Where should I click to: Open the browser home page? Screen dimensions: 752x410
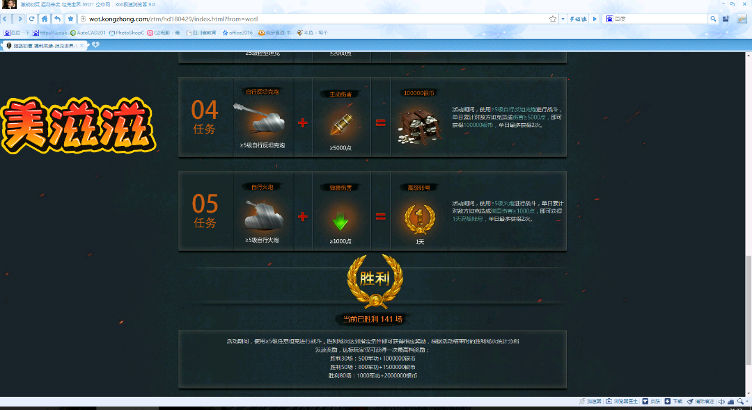tap(45, 19)
